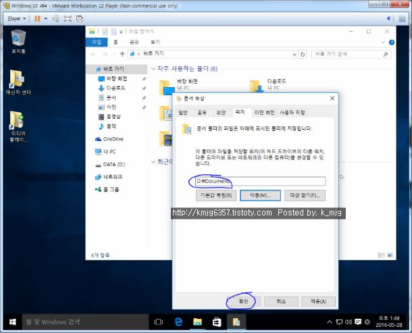The height and width of the screenshot is (333, 412).
Task: Select 문서 in navigation pane
Action: tap(111, 98)
